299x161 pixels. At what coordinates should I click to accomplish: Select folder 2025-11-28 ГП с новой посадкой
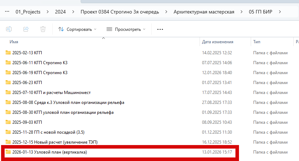(x=48, y=132)
